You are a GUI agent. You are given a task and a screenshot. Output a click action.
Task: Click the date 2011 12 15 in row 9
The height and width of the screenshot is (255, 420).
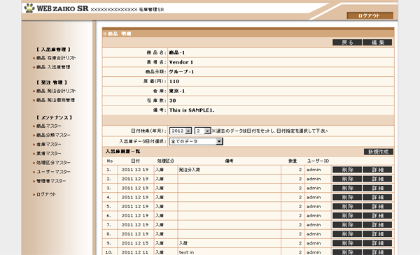(134, 243)
